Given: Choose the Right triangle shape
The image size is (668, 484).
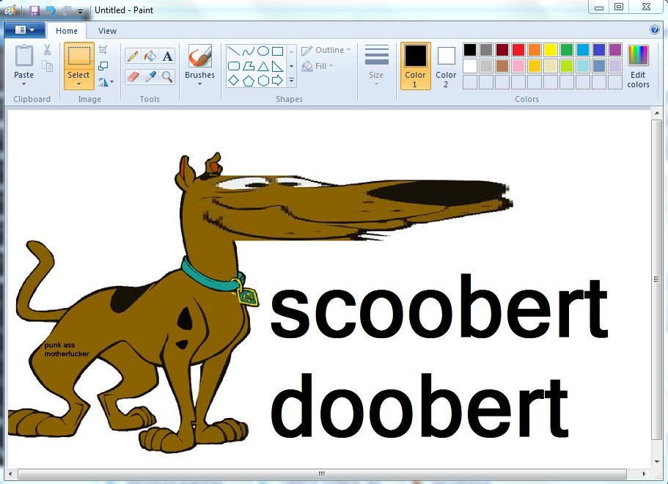Looking at the screenshot, I should [278, 66].
